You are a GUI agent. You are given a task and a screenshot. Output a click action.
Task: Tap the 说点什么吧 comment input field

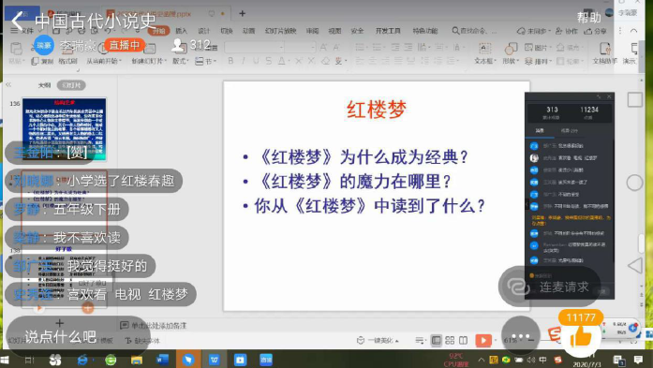[x=60, y=336]
